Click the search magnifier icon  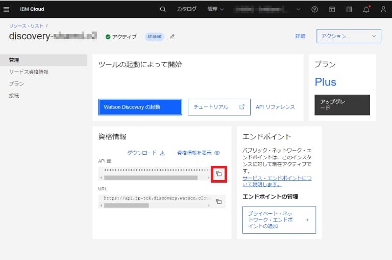[163, 10]
